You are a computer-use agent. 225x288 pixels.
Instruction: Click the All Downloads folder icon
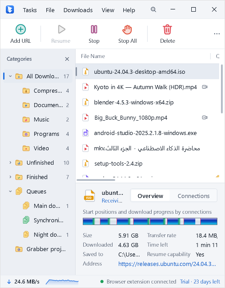[x=19, y=76]
